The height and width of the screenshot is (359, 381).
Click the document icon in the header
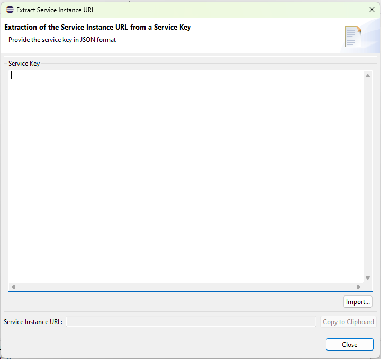(x=353, y=37)
